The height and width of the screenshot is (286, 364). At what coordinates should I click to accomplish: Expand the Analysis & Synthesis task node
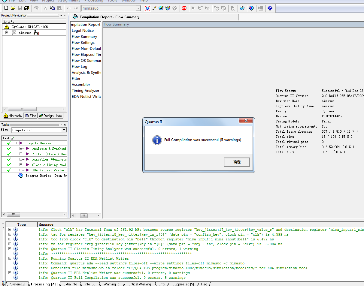[21, 149]
